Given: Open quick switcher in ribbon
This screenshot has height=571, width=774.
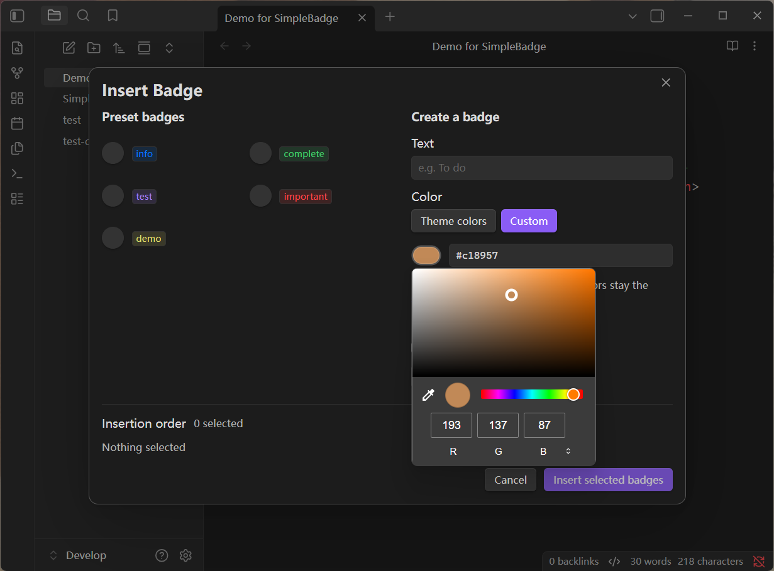Looking at the screenshot, I should click(x=17, y=48).
